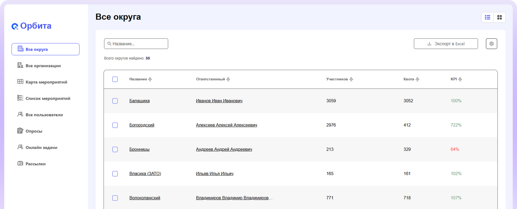Click the Онлайн задачи person icon
517x209 pixels.
[x=20, y=147]
